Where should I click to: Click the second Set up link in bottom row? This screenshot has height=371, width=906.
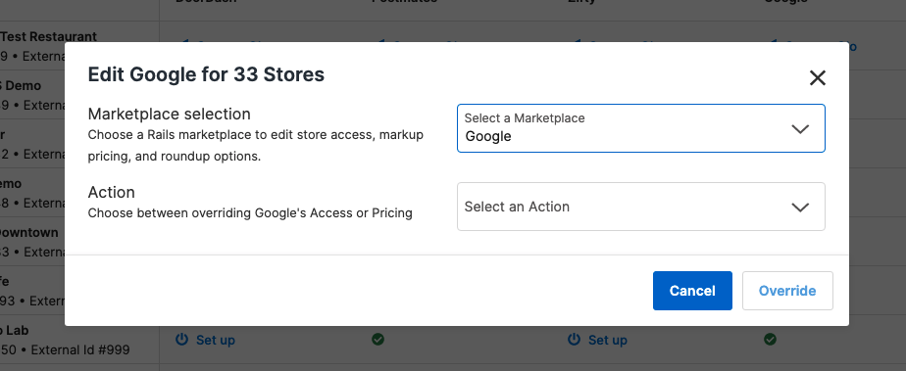607,340
